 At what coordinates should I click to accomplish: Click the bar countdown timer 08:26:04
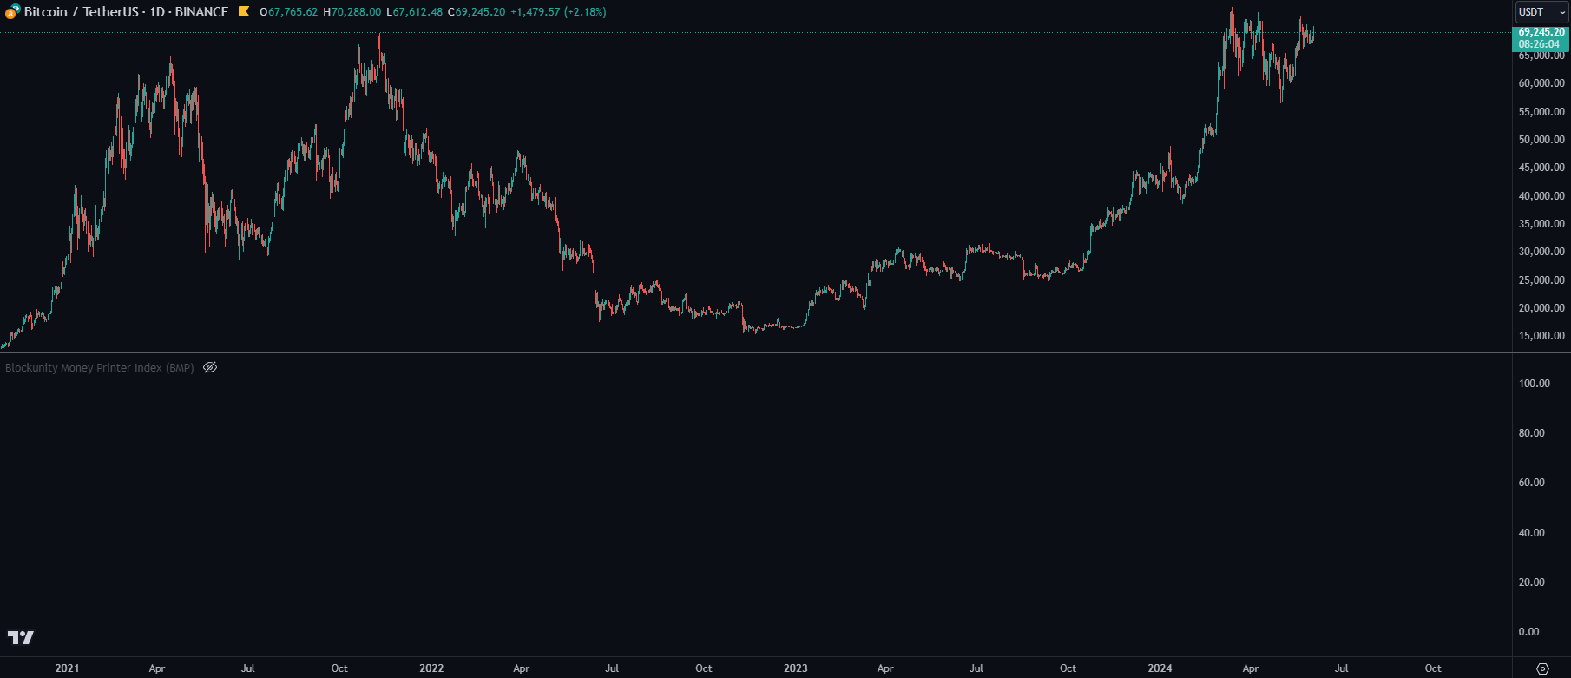[x=1539, y=44]
